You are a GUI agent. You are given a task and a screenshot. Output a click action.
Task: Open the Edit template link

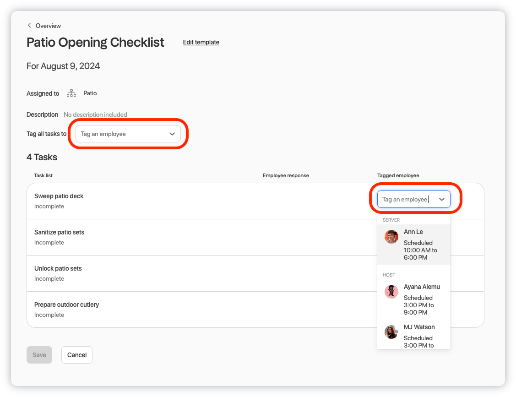tap(201, 42)
